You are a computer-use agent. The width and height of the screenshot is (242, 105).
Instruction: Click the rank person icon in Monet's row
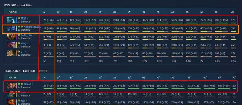[x=19, y=87]
